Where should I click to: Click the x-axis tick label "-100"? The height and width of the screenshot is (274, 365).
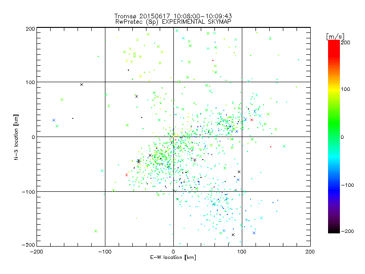click(105, 252)
